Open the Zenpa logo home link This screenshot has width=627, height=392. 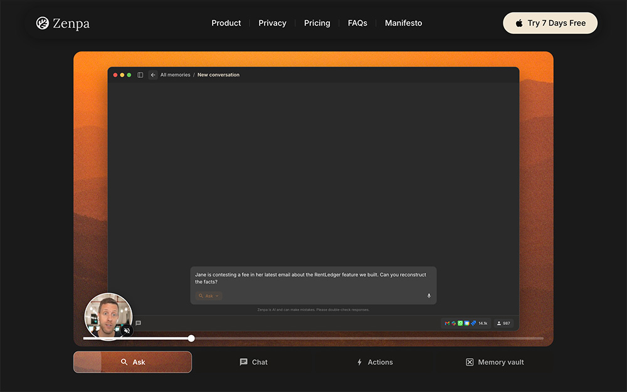pyautogui.click(x=63, y=23)
